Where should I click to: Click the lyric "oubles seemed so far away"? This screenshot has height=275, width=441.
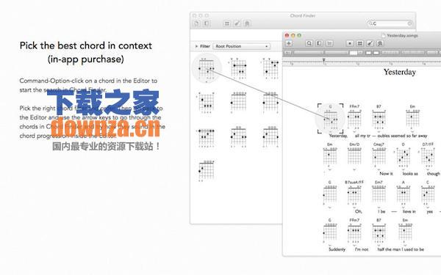[x=403, y=136]
